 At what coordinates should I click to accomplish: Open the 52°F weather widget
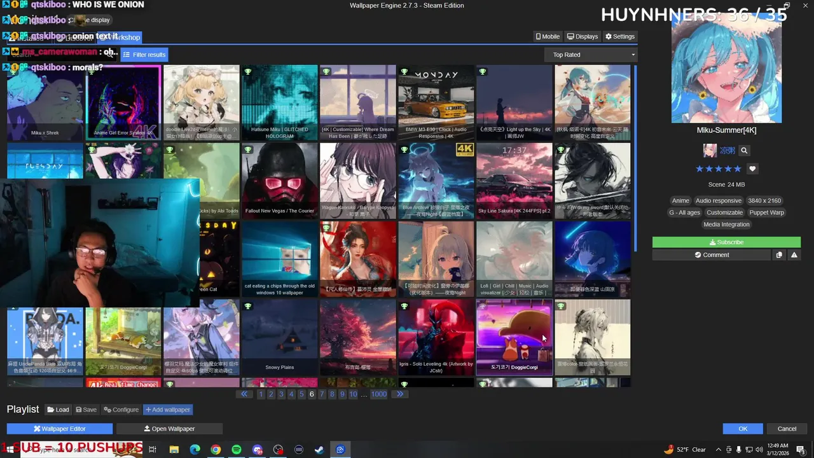(685, 450)
